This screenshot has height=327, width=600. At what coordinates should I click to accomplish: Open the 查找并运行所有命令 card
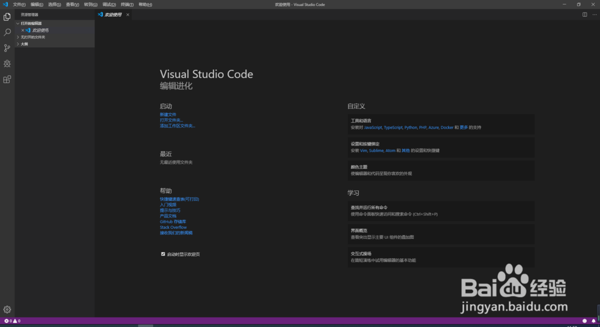coord(441,211)
